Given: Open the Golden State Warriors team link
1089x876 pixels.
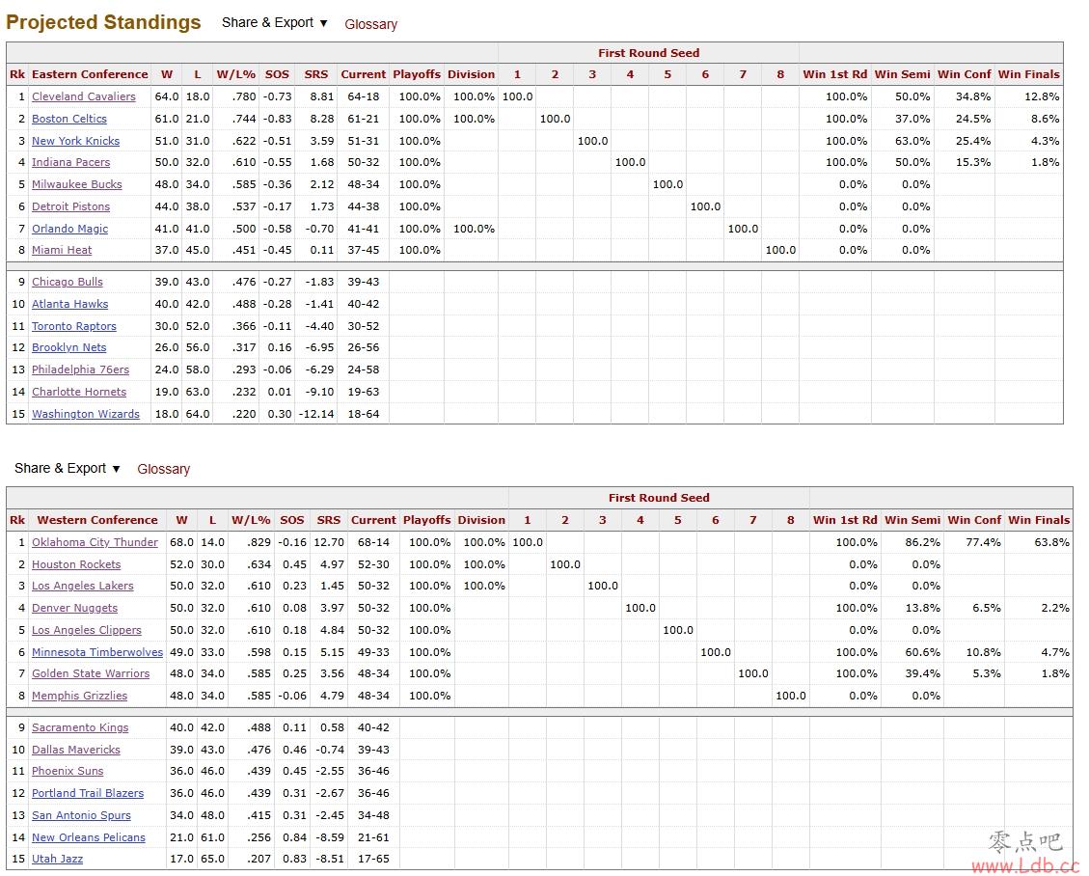Looking at the screenshot, I should [91, 673].
